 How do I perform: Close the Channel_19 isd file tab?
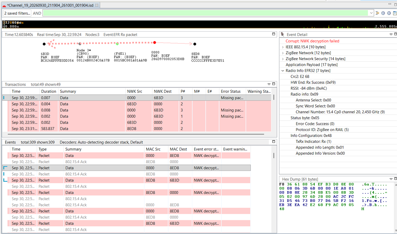click(97, 5)
